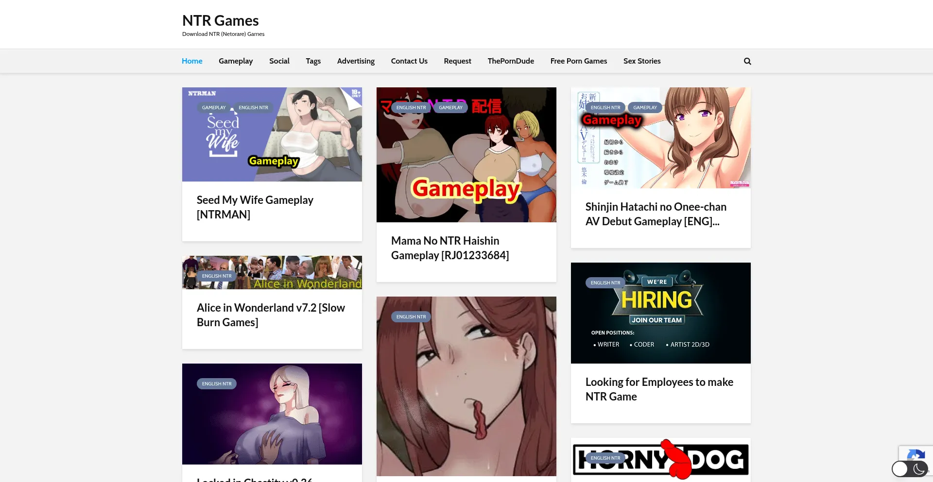
Task: Open the Social navigation link
Action: [x=279, y=61]
